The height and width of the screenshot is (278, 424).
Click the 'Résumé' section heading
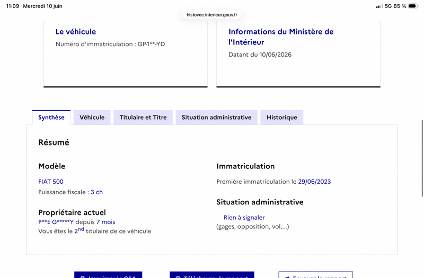[x=54, y=142]
